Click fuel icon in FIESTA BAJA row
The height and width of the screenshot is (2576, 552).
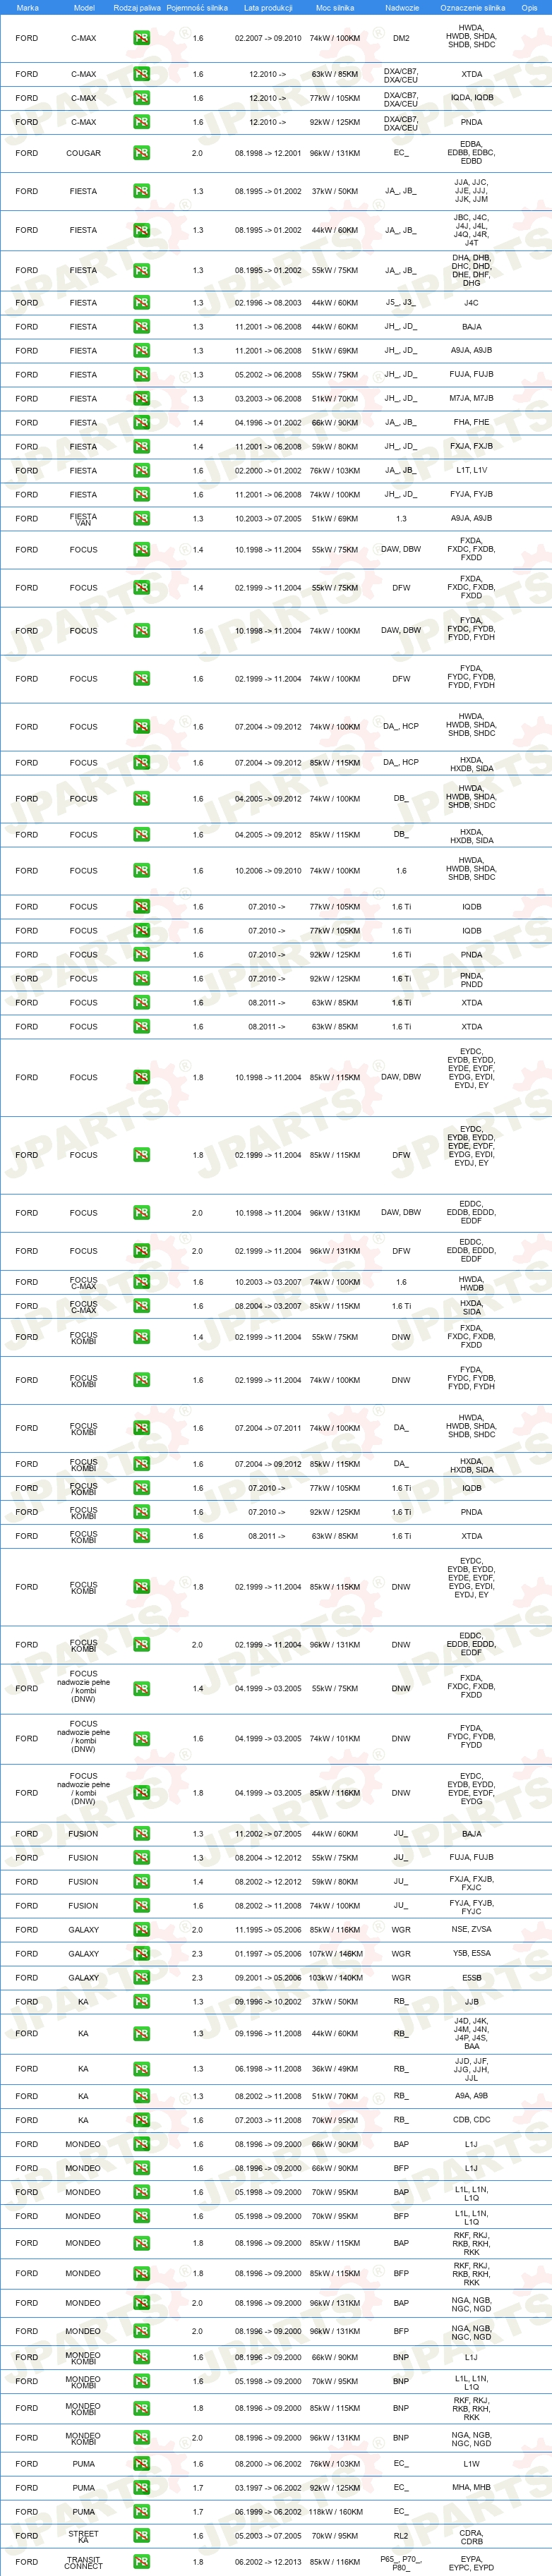tap(141, 327)
